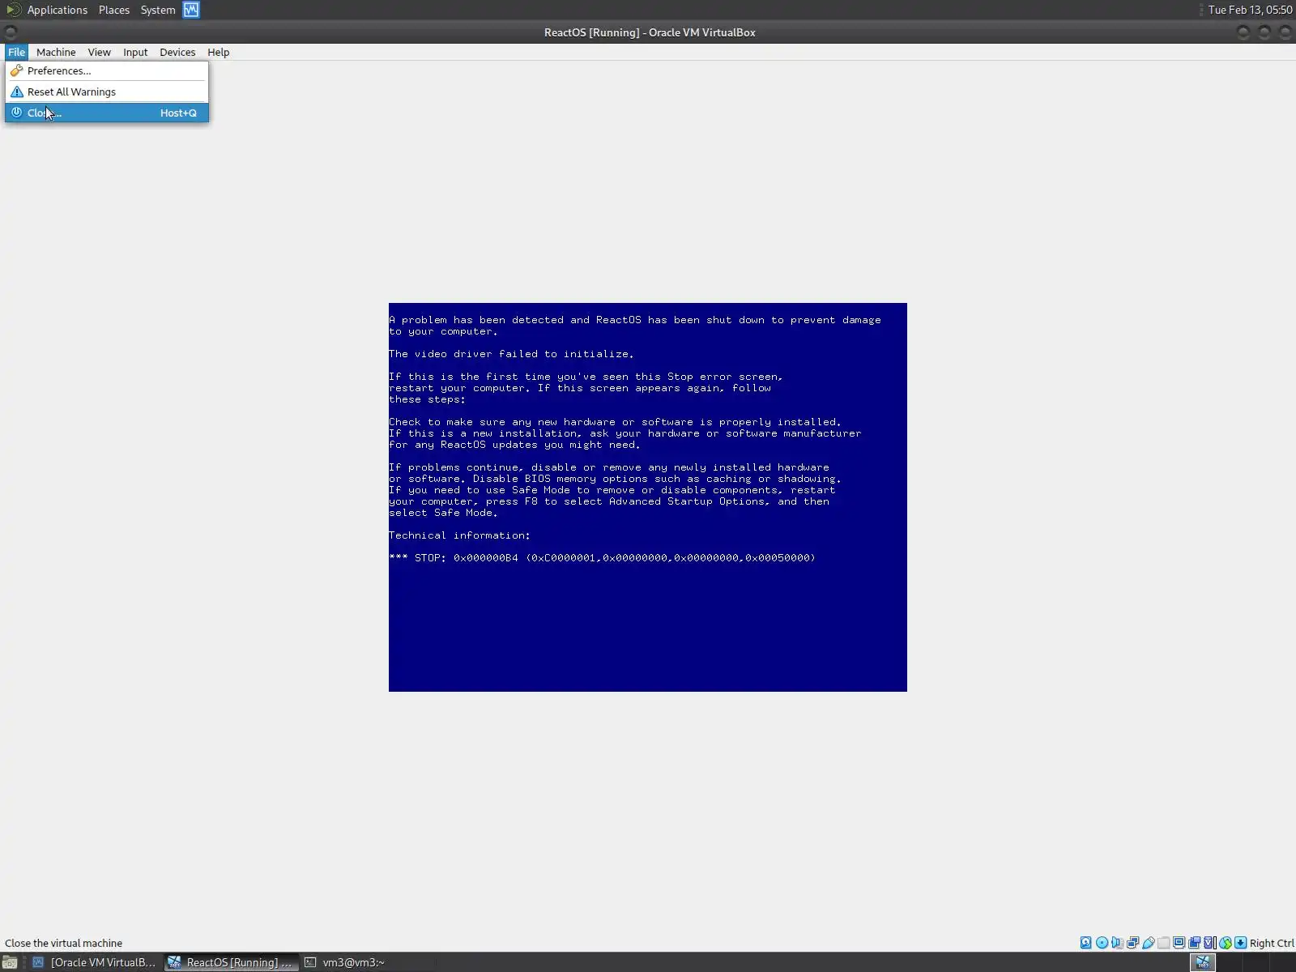Click the Right Ctrl host key indicator
The image size is (1296, 972).
(1272, 943)
